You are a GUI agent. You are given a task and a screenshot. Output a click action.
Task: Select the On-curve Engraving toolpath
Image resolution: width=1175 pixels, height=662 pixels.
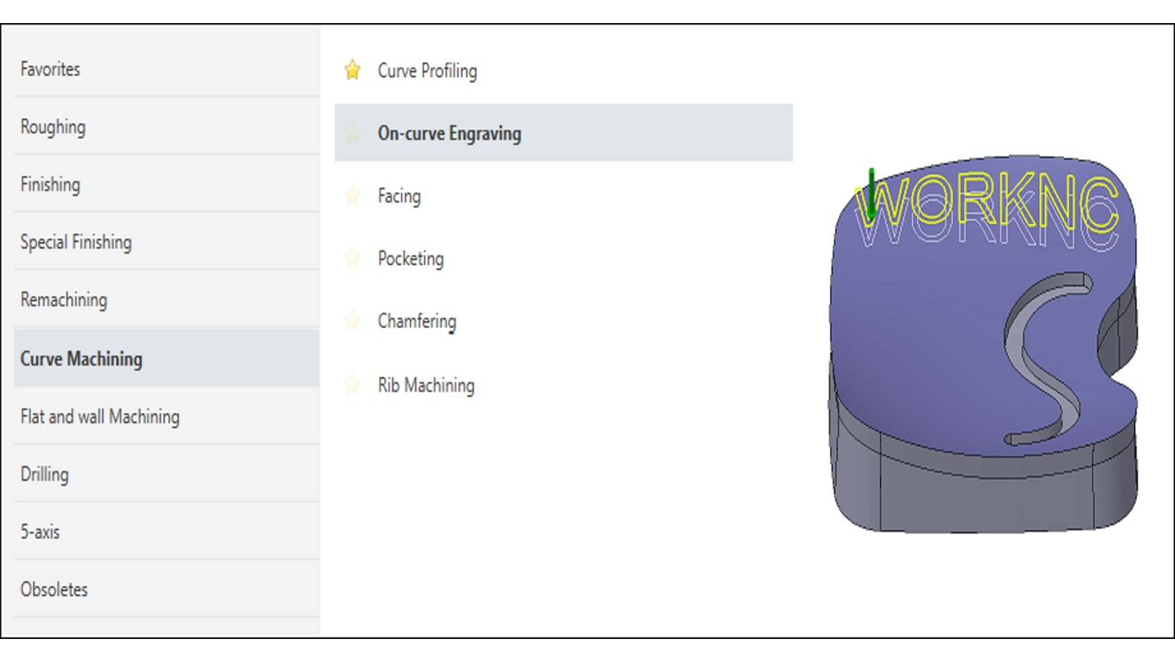pyautogui.click(x=449, y=133)
